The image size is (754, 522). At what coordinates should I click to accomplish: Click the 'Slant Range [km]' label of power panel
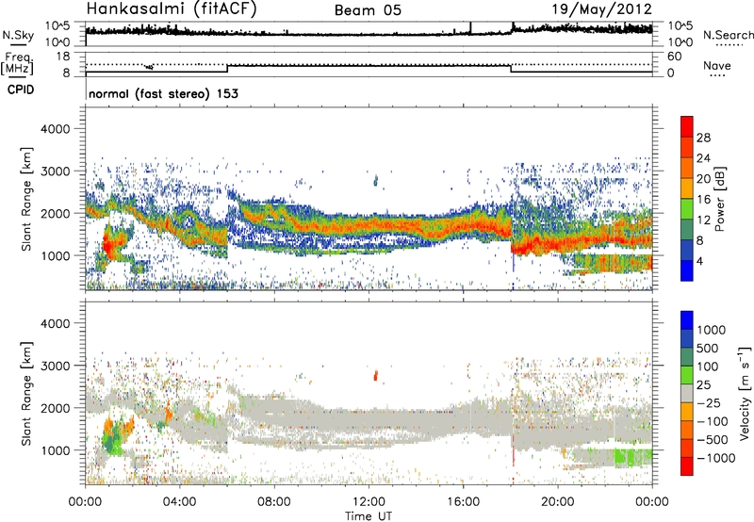[x=26, y=199]
